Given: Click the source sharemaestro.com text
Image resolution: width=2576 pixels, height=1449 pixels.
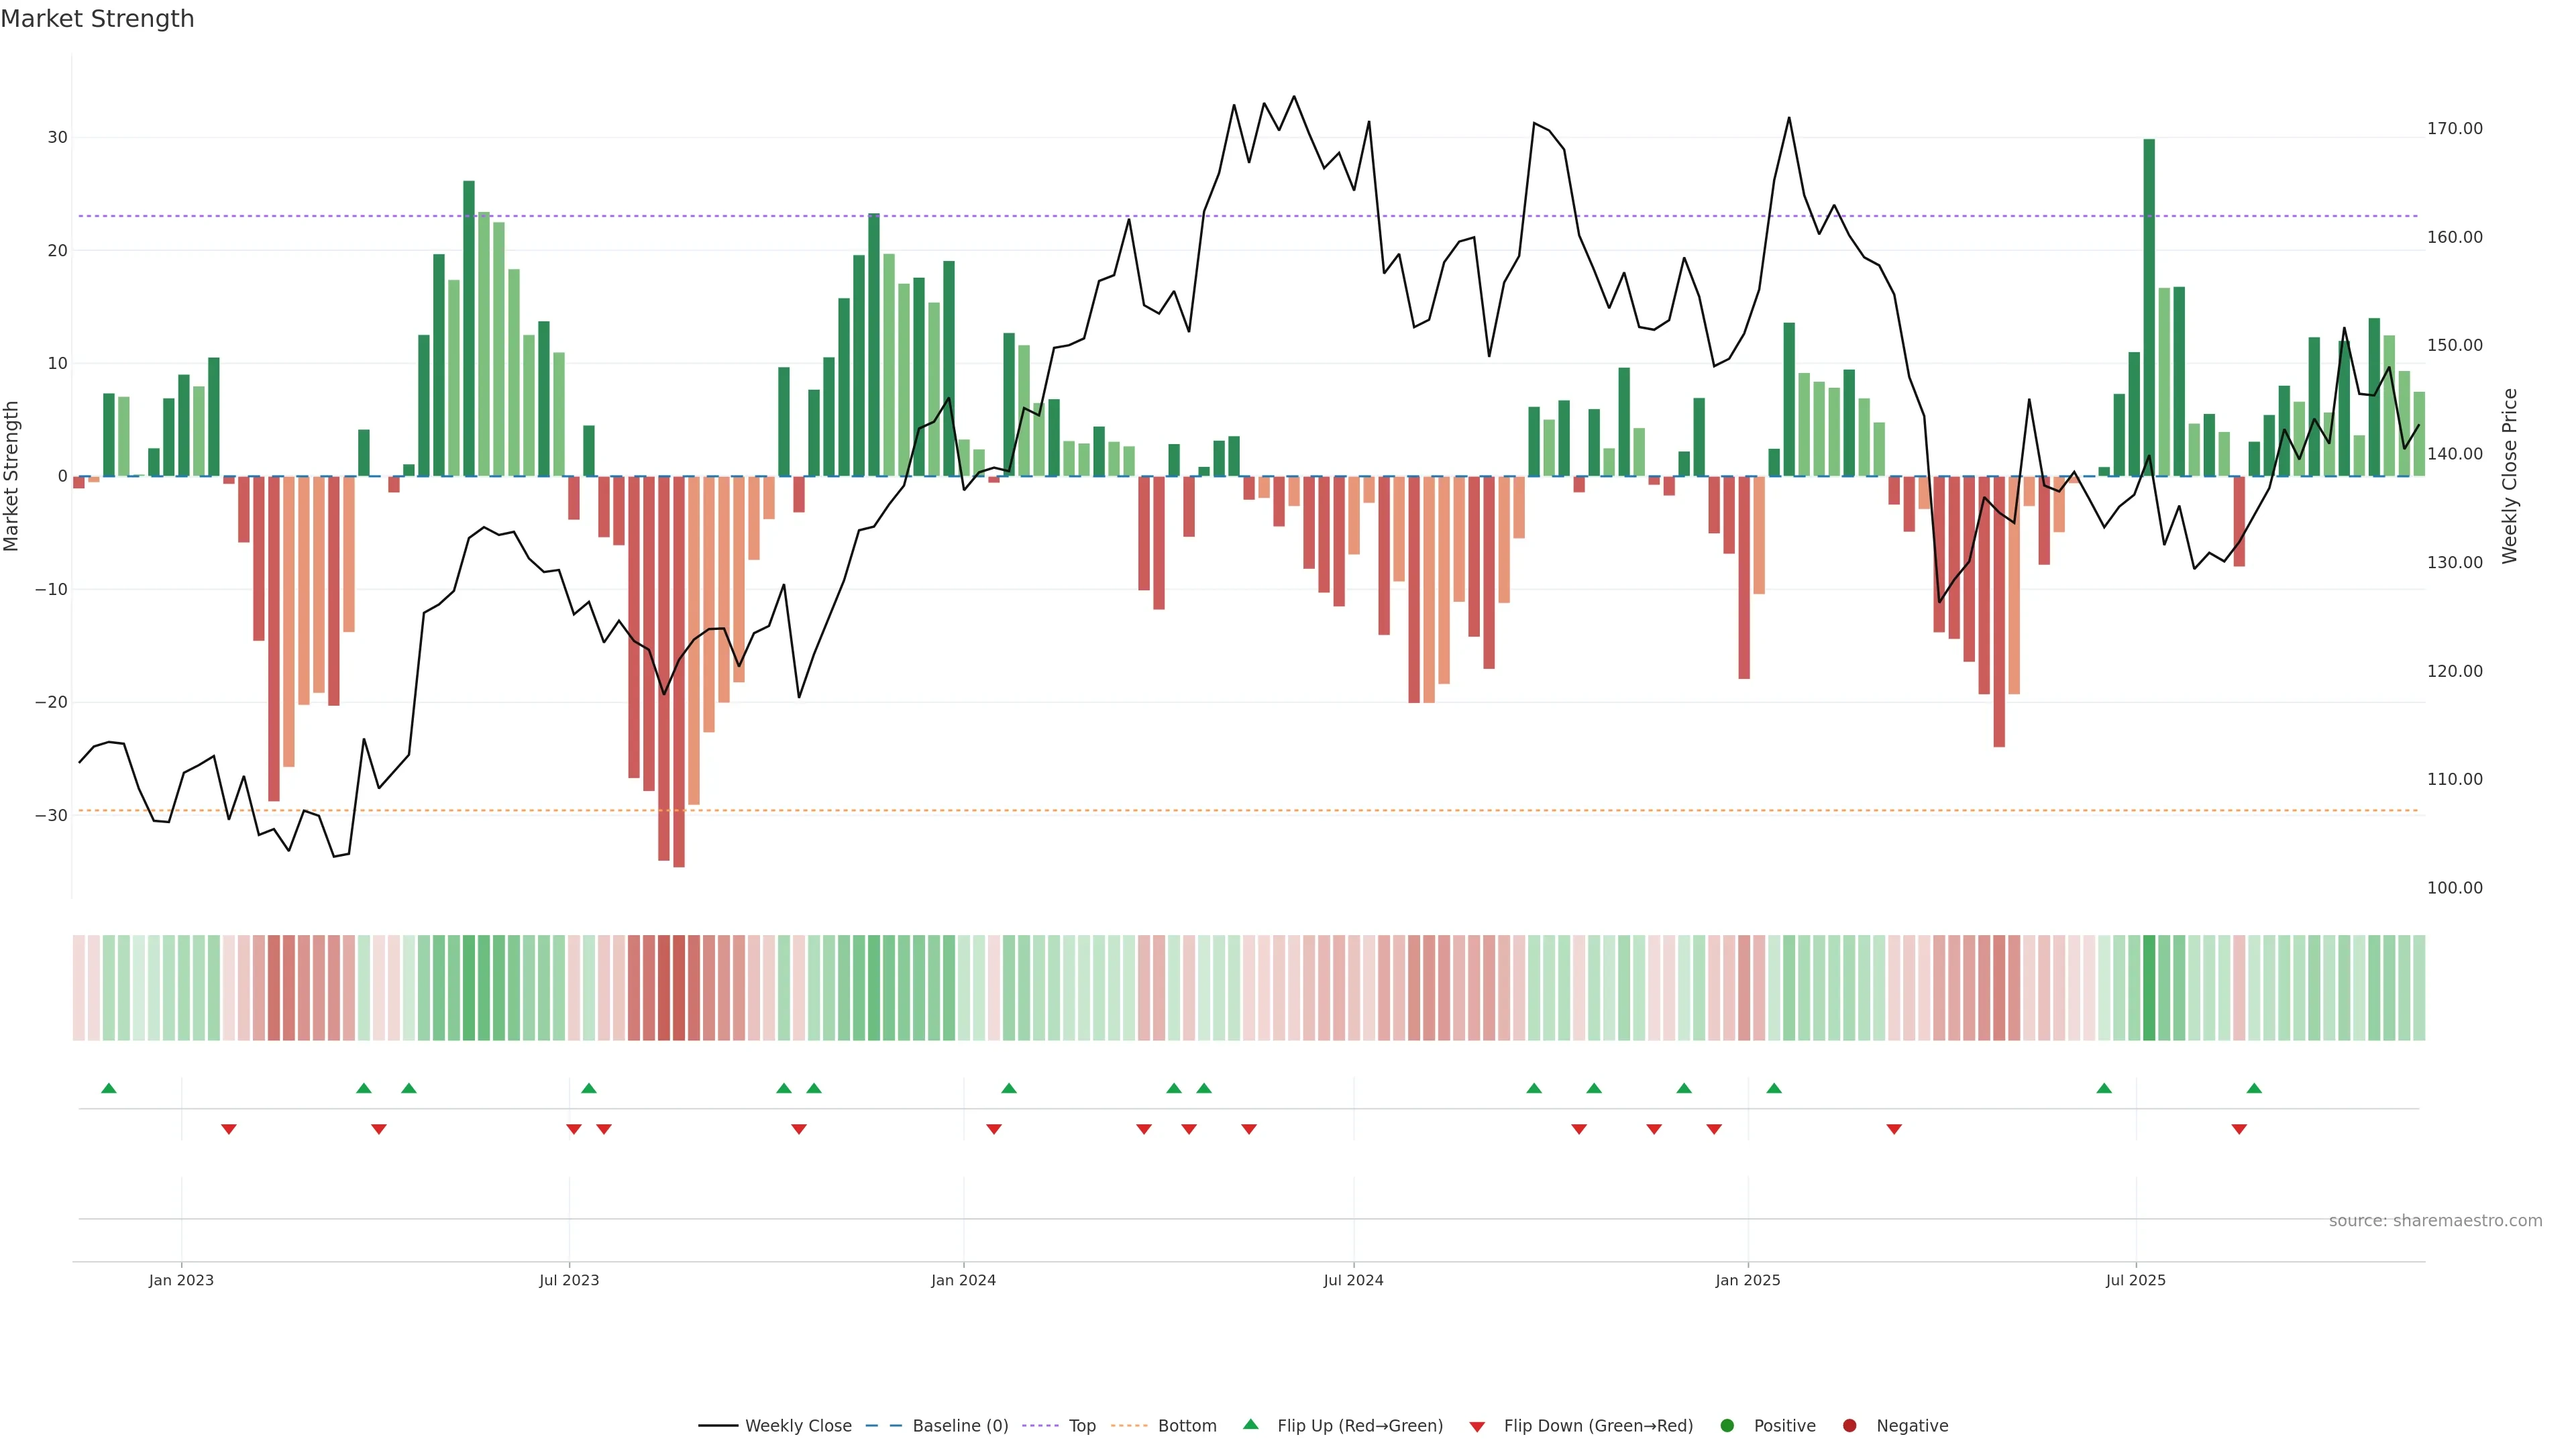Looking at the screenshot, I should click(x=2435, y=1221).
